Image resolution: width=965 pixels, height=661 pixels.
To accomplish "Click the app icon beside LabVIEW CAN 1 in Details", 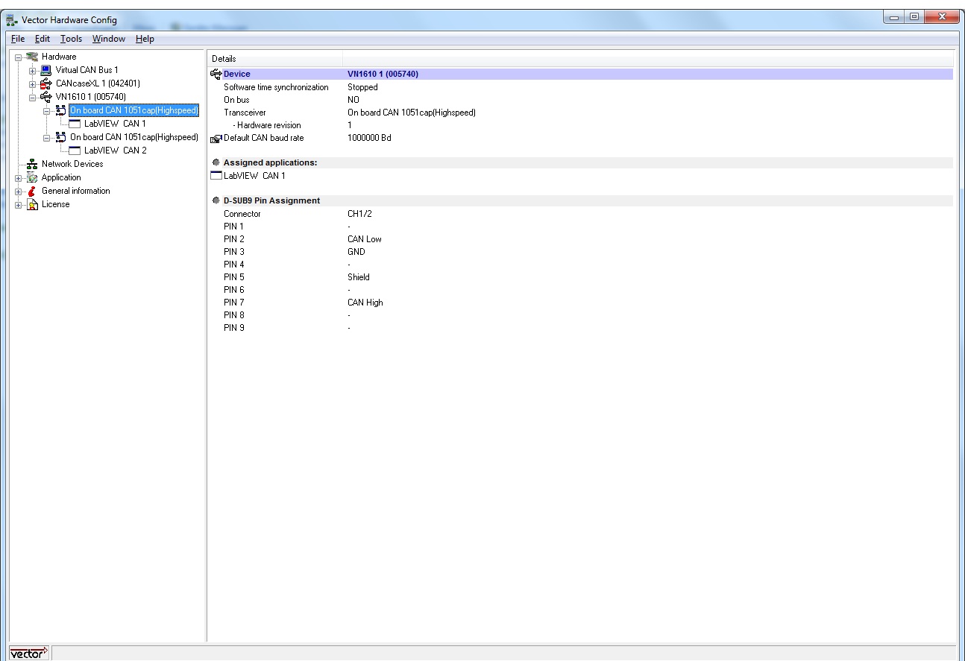I will [216, 176].
